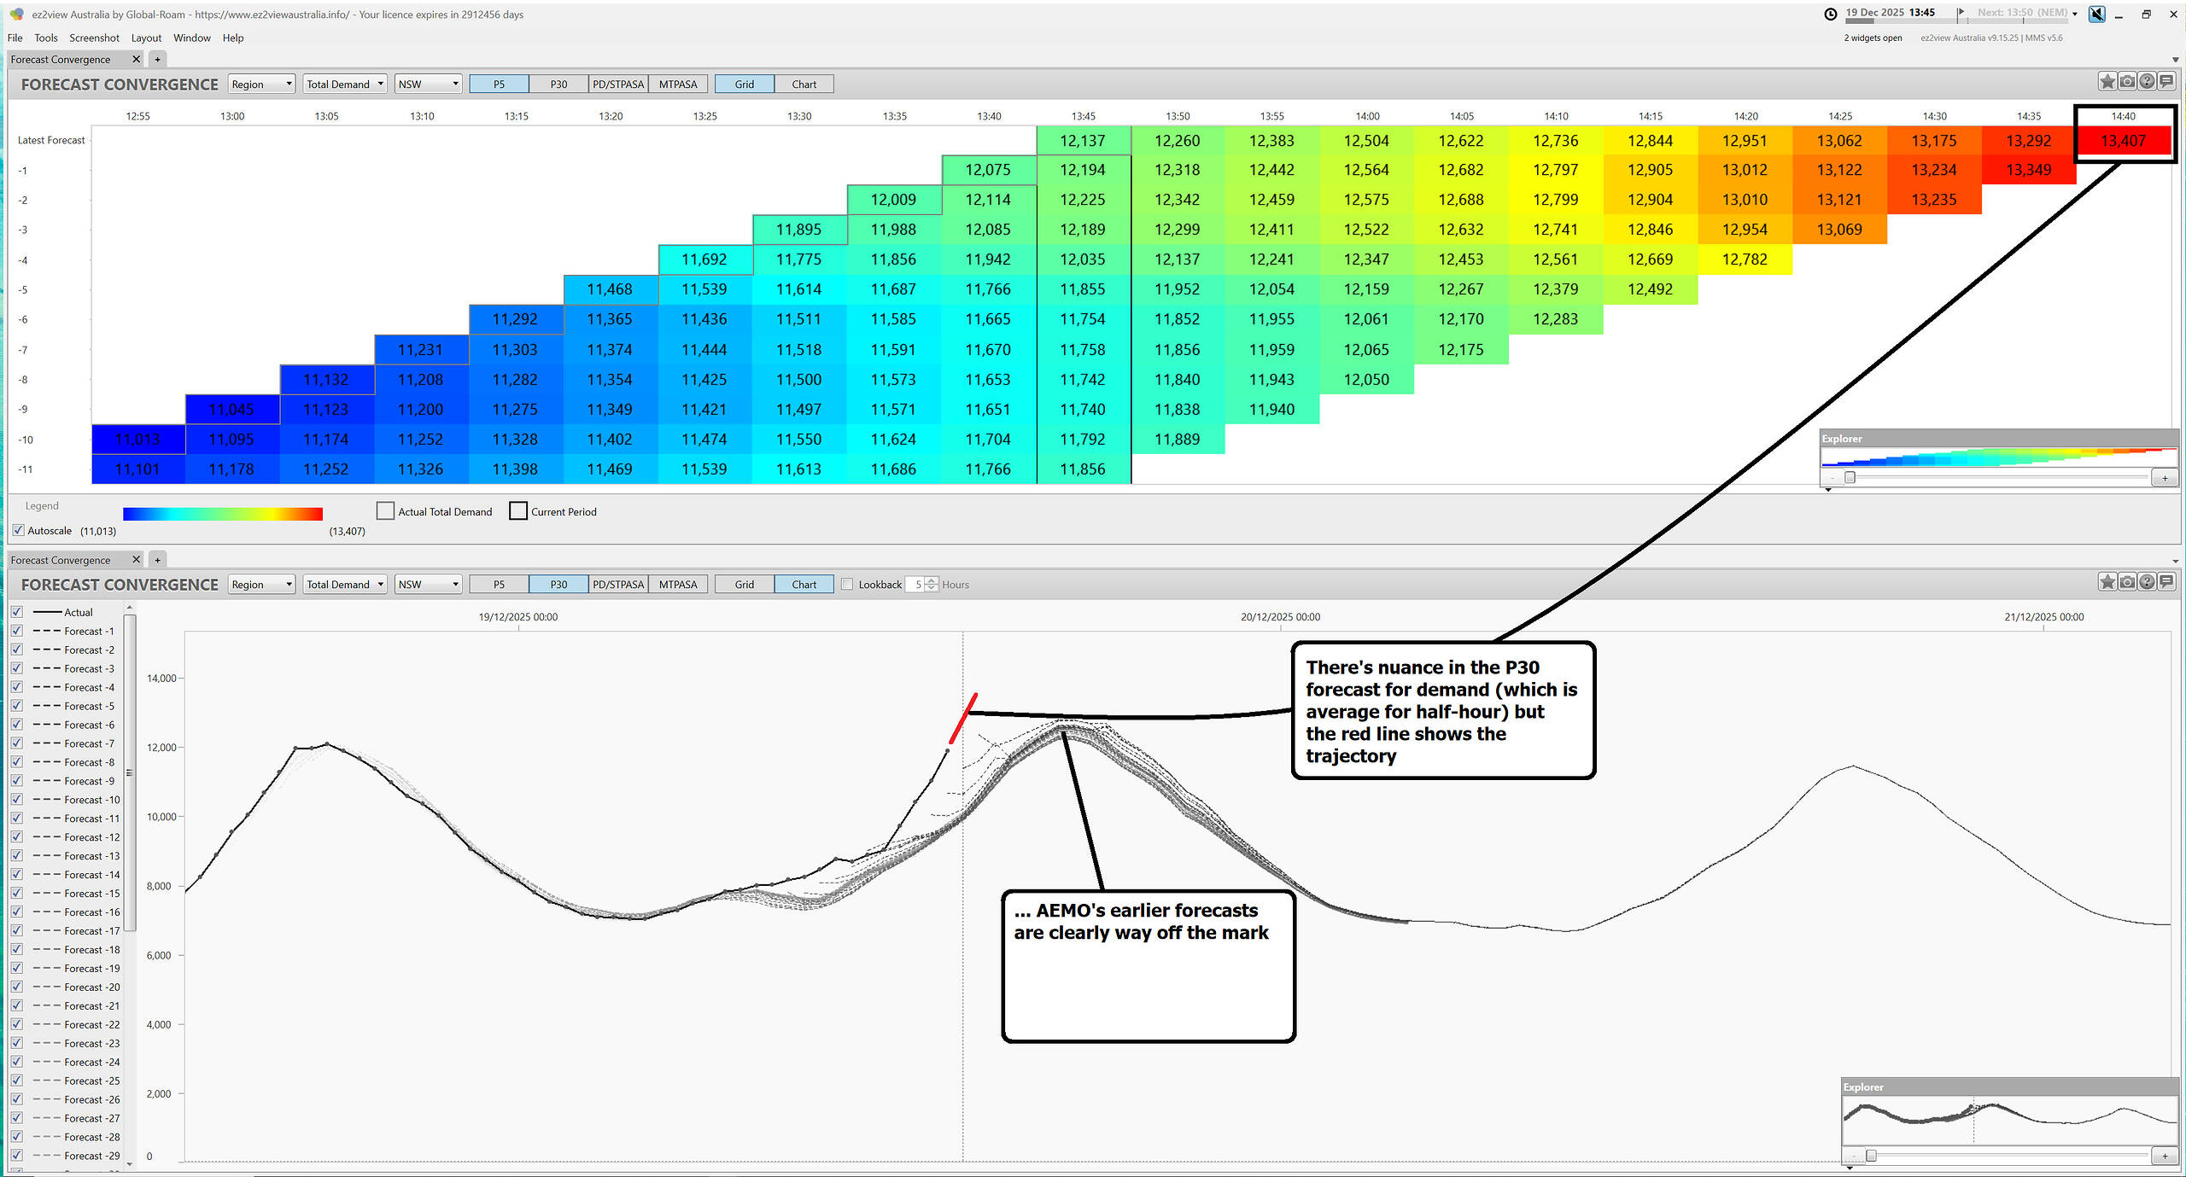This screenshot has height=1177, width=2186.
Task: Click bottom widget's comment speech-bubble icon
Action: point(2166,582)
